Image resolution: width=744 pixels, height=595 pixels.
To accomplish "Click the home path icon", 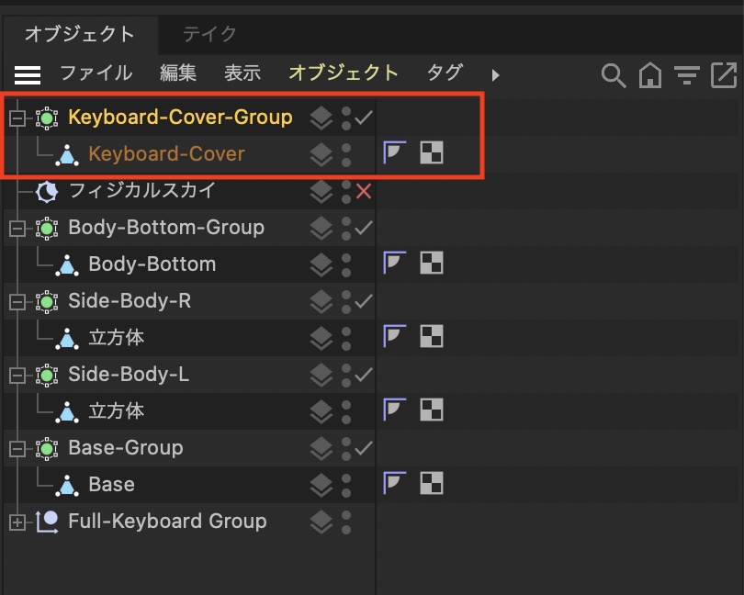I will (650, 75).
